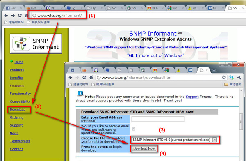
Task: Open the Facebook tab in the rear window
Action: (x=14, y=8)
